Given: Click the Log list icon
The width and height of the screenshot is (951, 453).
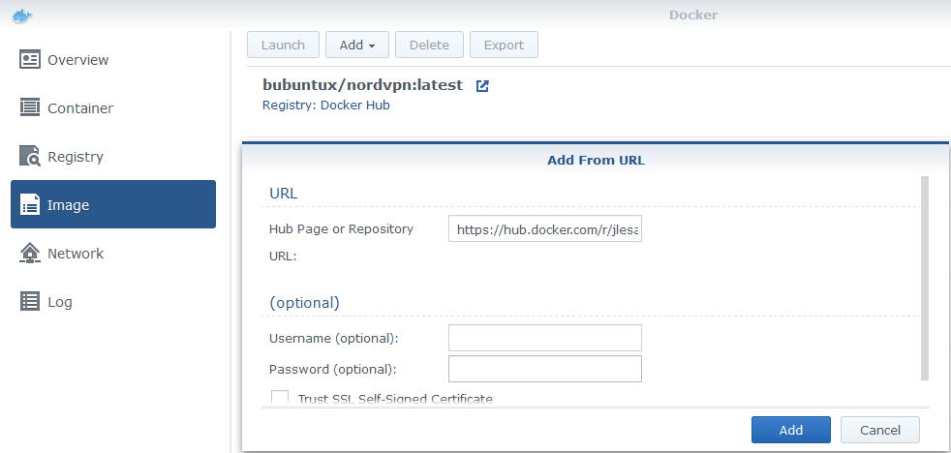Looking at the screenshot, I should click(30, 301).
